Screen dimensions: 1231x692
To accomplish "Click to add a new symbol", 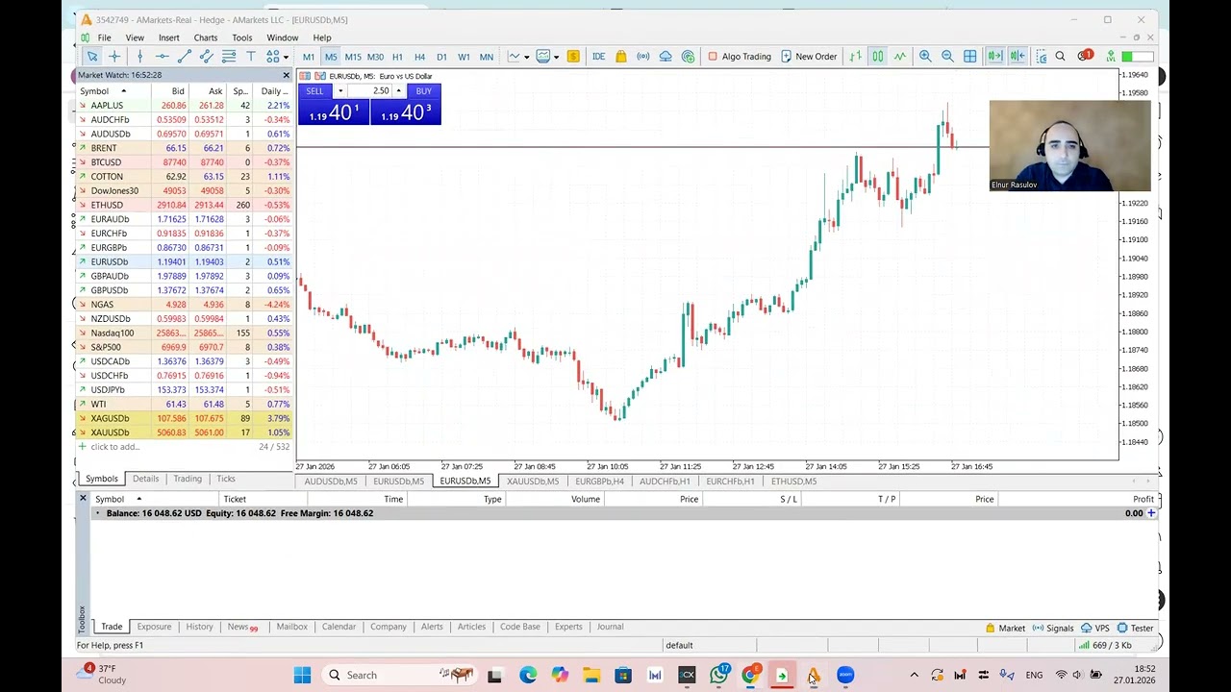I will 114,447.
